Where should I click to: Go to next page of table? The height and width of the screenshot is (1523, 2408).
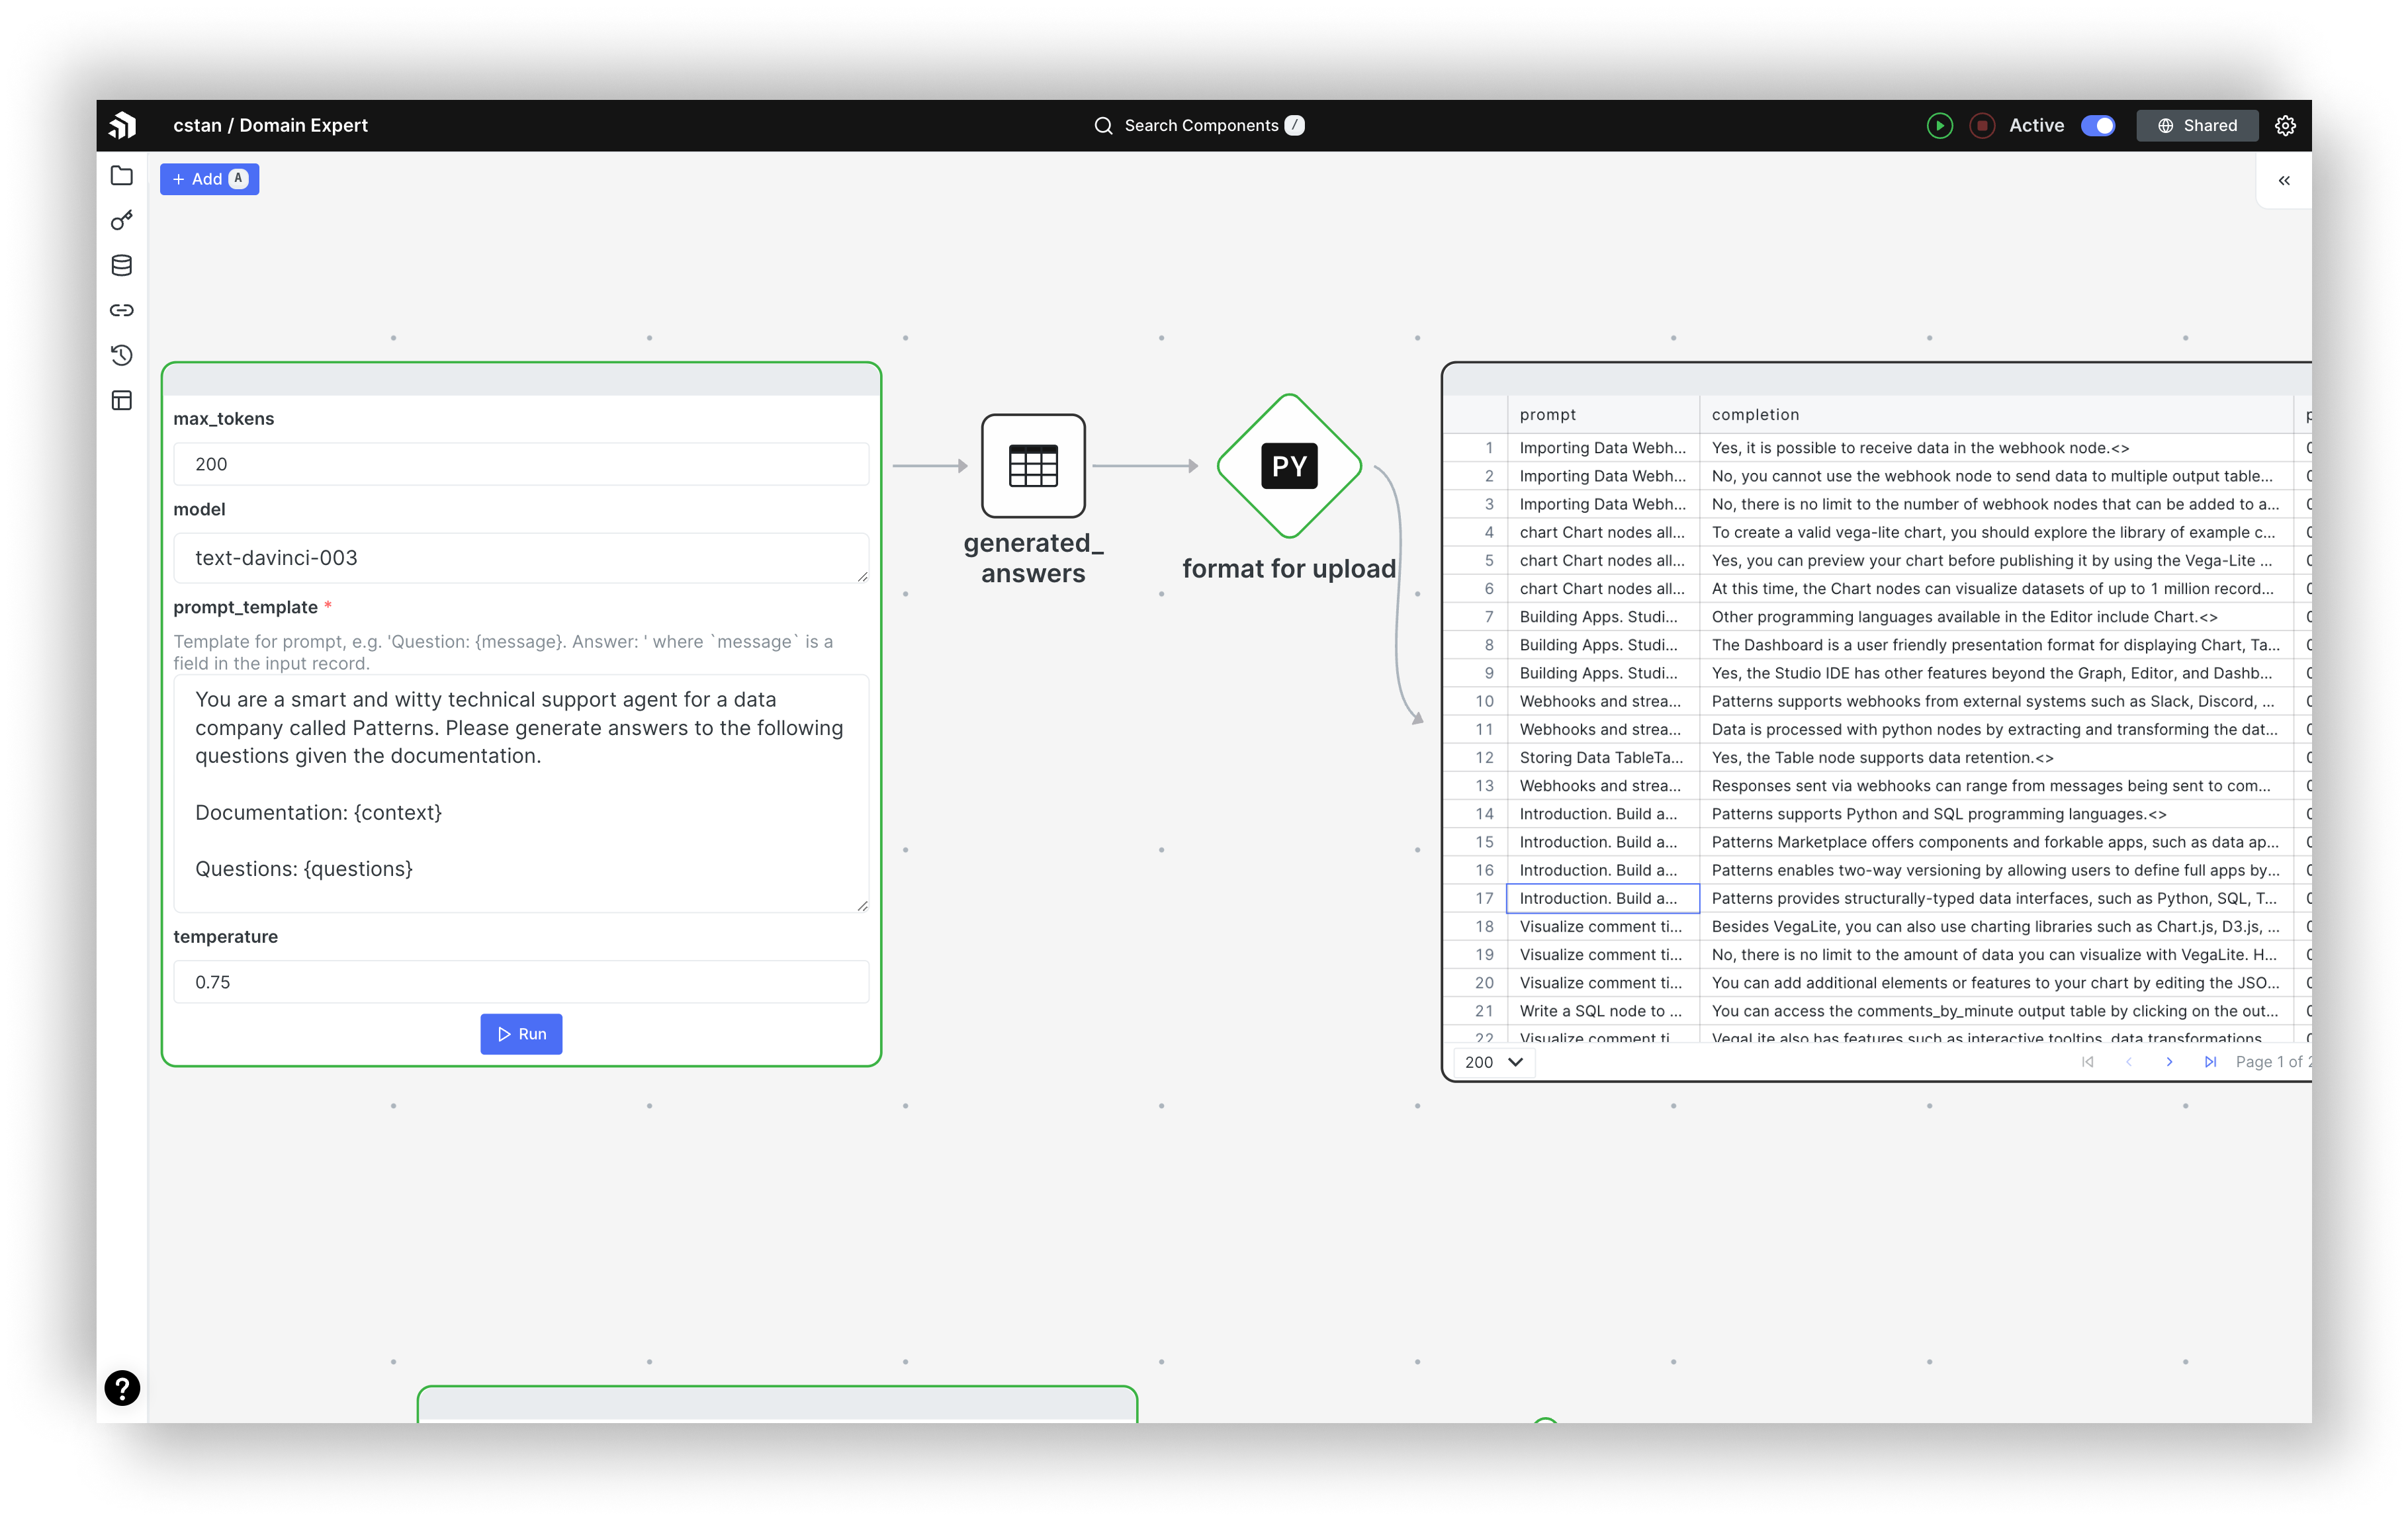pyautogui.click(x=2169, y=1061)
